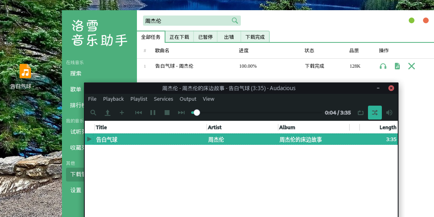434x217 pixels.
Task: Play 告白气球 with the headphone icon
Action: (383, 66)
